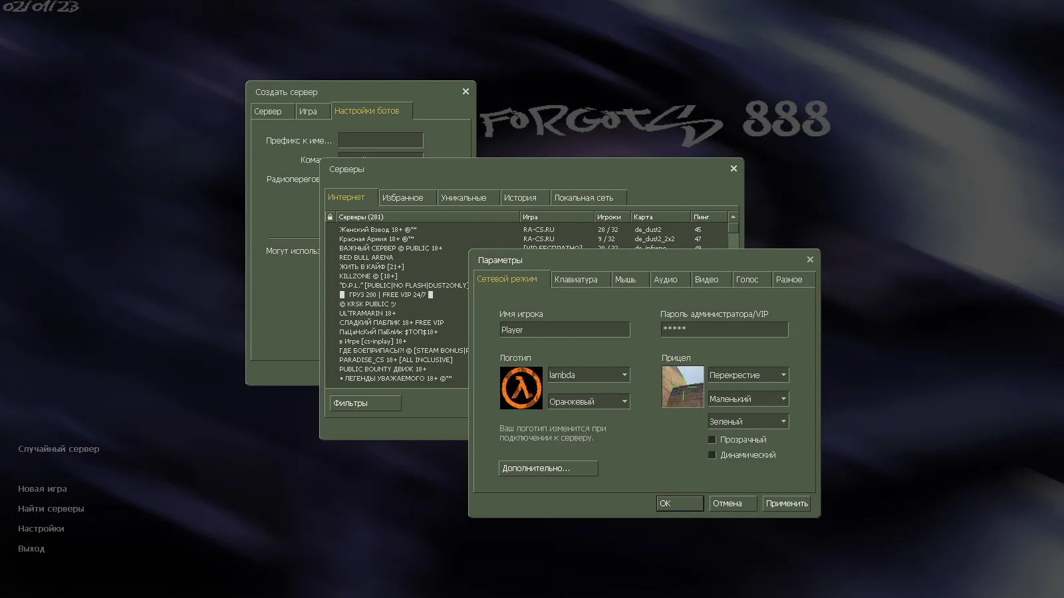
Task: Enable the Прозрачный crosshair checkbox
Action: pos(712,440)
